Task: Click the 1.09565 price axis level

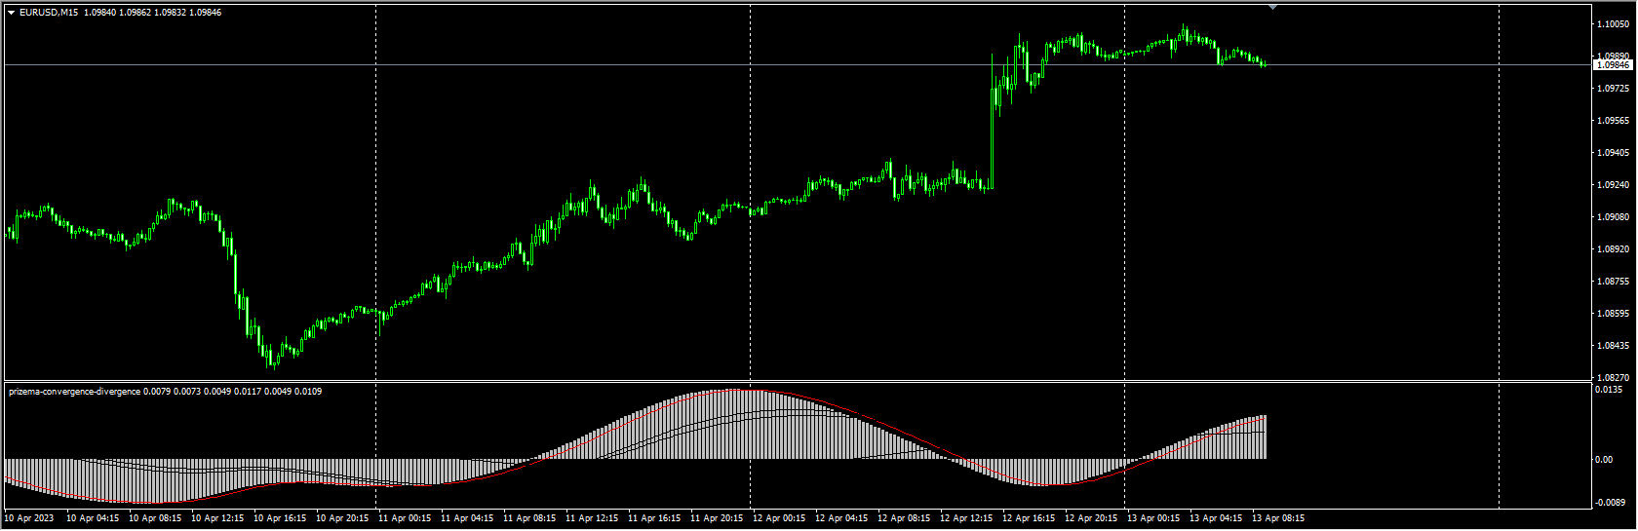Action: [x=1613, y=121]
